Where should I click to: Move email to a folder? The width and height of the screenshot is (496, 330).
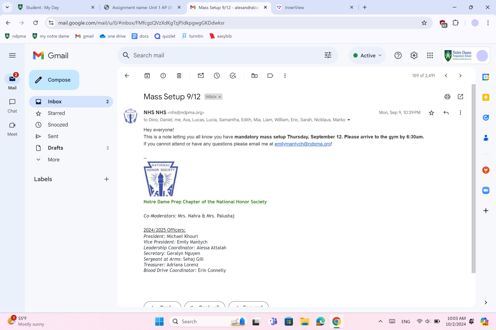(255, 76)
